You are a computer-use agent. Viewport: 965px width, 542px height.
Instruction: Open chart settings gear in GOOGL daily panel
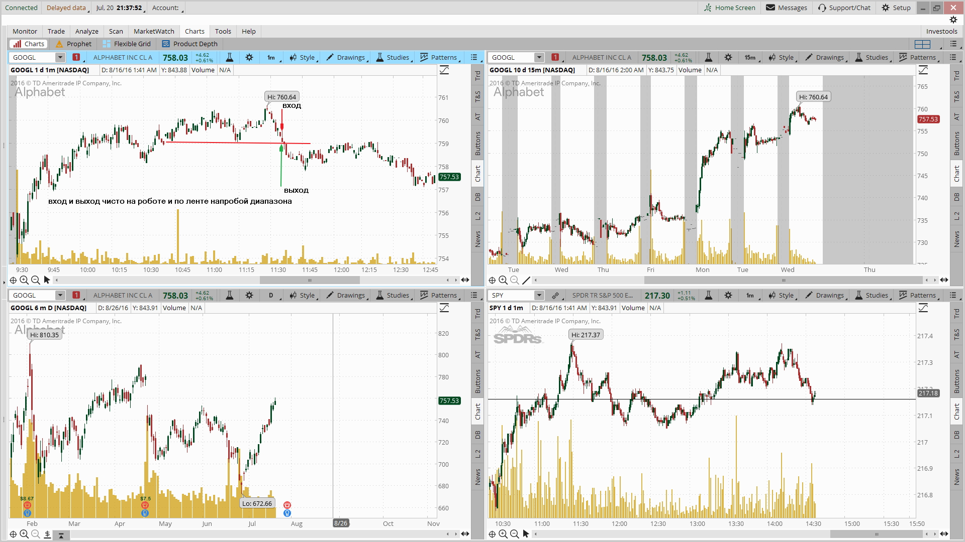click(x=249, y=295)
